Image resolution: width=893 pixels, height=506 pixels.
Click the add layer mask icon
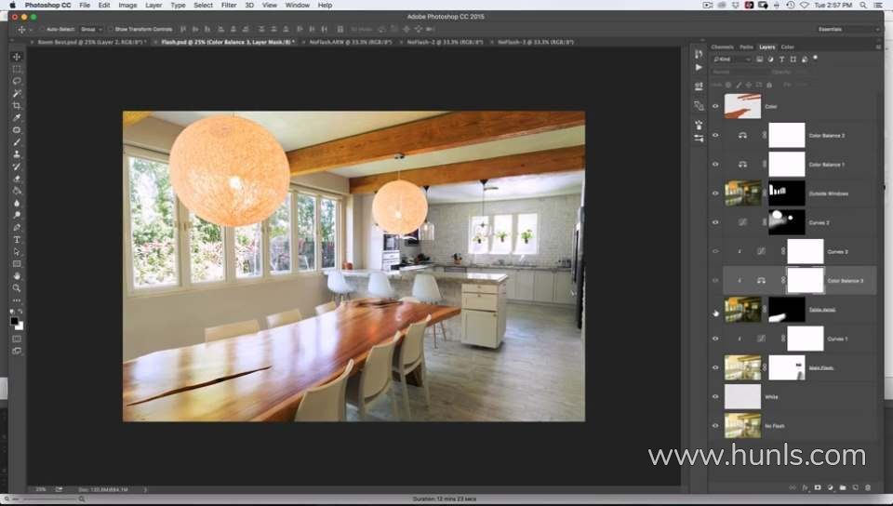click(x=818, y=487)
